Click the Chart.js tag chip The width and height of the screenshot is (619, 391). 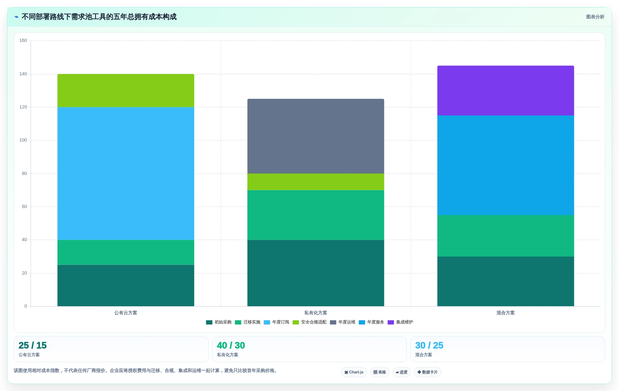pos(354,372)
